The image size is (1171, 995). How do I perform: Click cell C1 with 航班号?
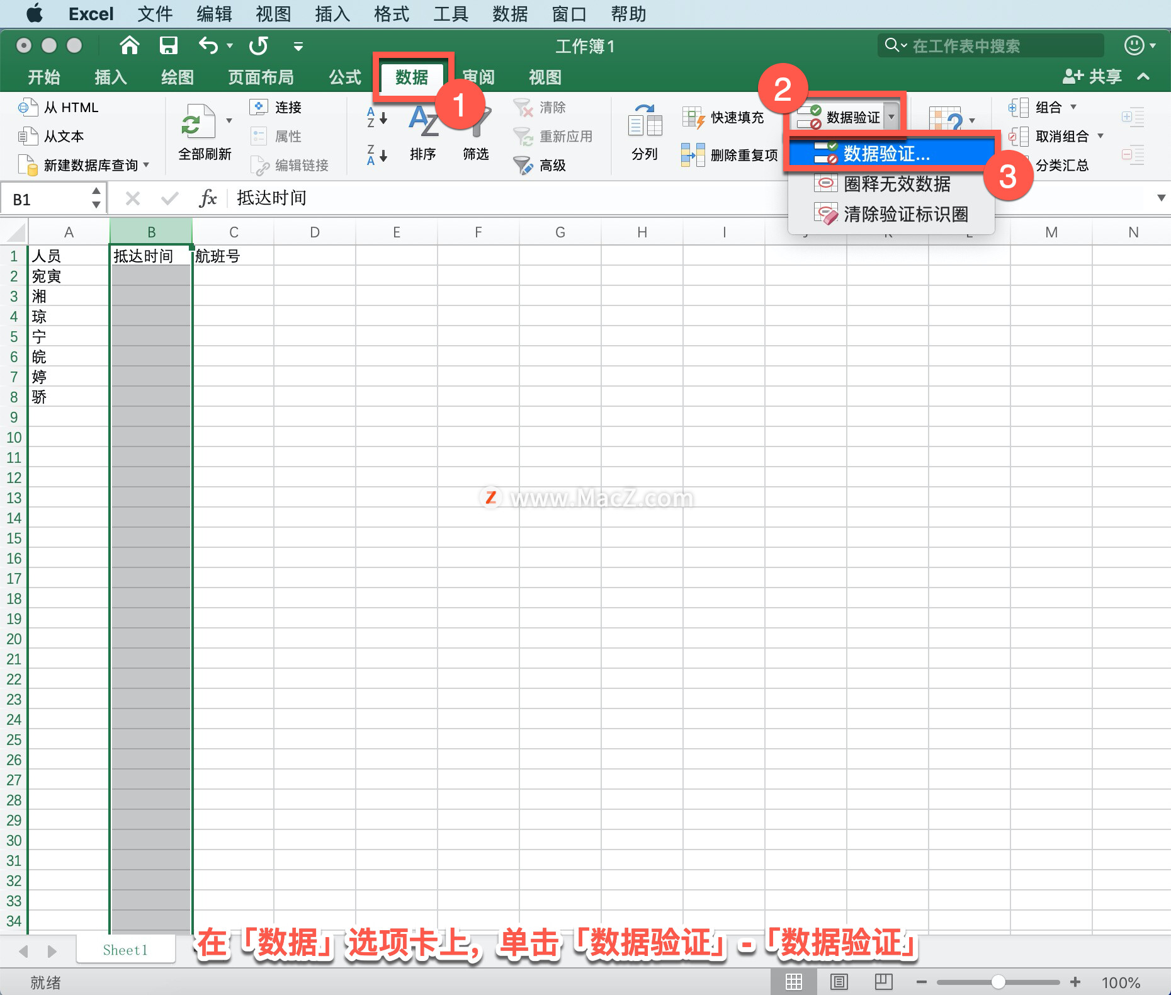click(233, 256)
